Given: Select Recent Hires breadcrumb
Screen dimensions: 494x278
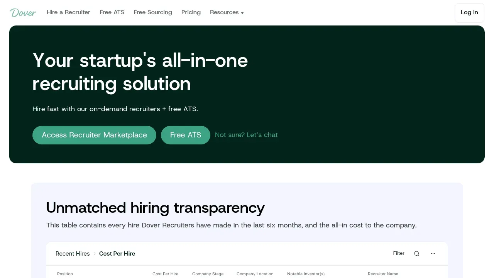Looking at the screenshot, I should [x=73, y=254].
